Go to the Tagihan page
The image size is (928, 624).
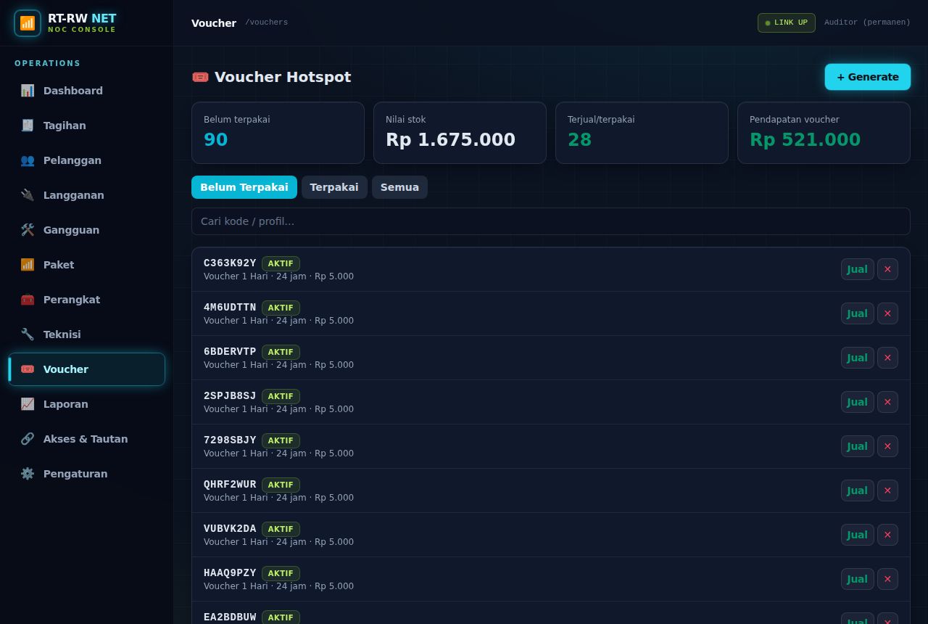[x=87, y=126]
